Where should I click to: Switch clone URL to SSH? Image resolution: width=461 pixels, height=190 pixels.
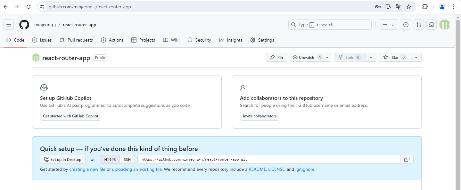(x=127, y=159)
